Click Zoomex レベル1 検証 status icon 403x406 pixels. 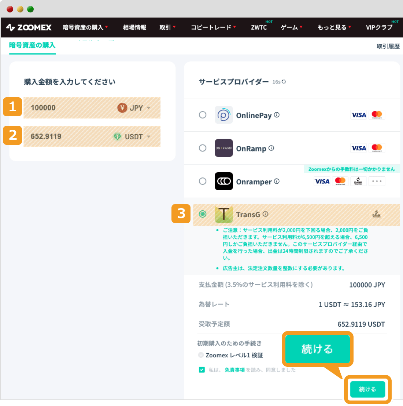[201, 355]
